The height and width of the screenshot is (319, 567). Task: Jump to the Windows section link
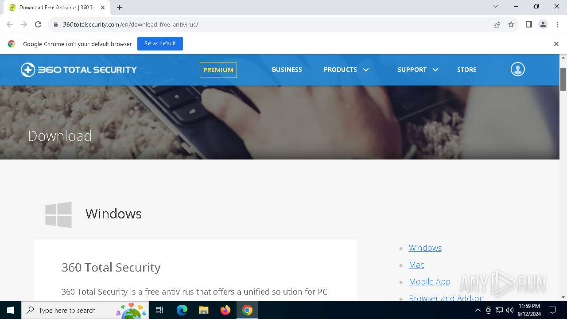(x=425, y=248)
